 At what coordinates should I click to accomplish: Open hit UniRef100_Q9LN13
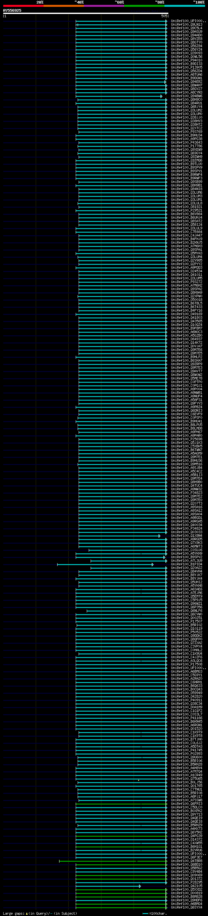(x=186, y=25)
